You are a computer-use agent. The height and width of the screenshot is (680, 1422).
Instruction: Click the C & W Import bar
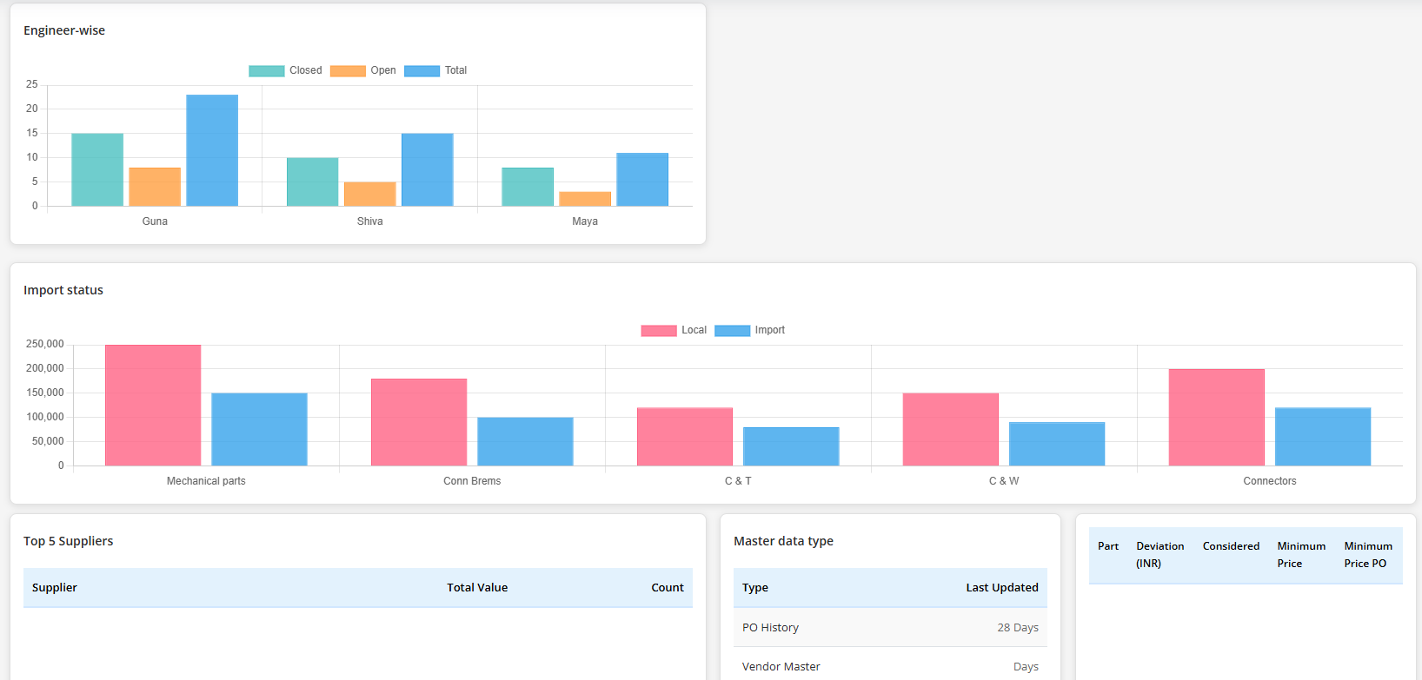(x=1057, y=444)
